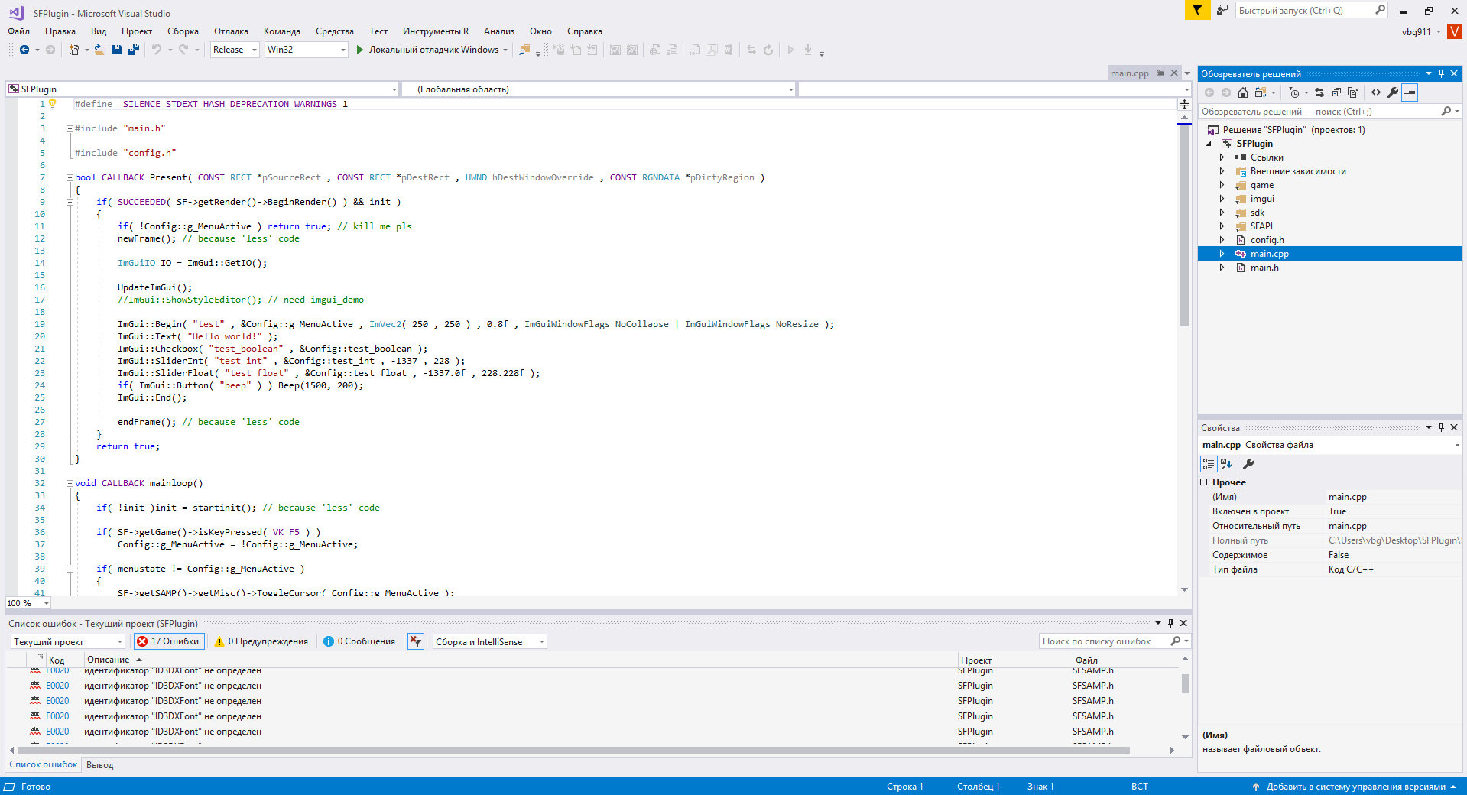Switch to the Вывод tab

pos(99,765)
